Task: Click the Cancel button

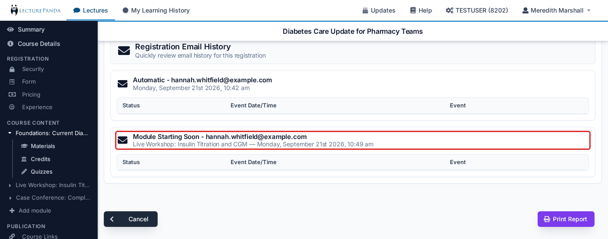Action: (x=131, y=219)
